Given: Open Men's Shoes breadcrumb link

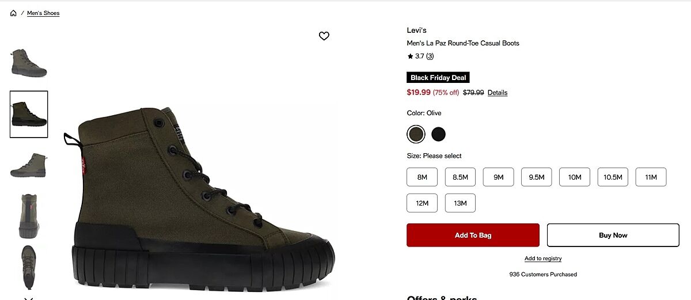Looking at the screenshot, I should coord(43,13).
